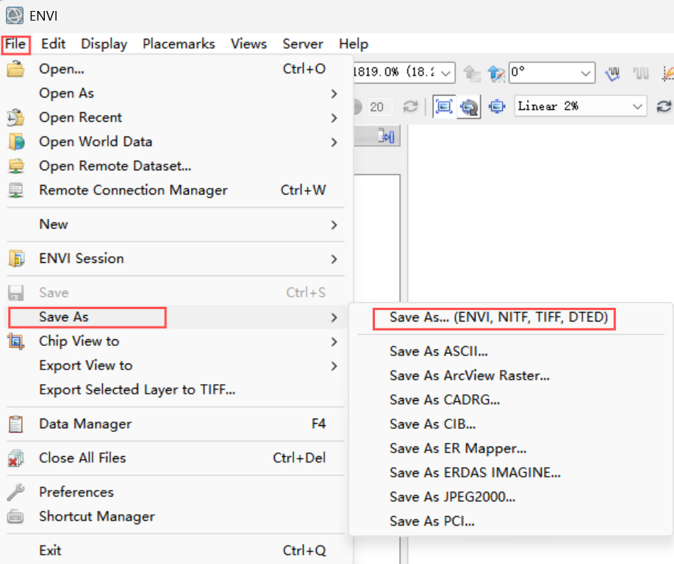The width and height of the screenshot is (674, 564).
Task: Open the Help menu
Action: tap(354, 44)
